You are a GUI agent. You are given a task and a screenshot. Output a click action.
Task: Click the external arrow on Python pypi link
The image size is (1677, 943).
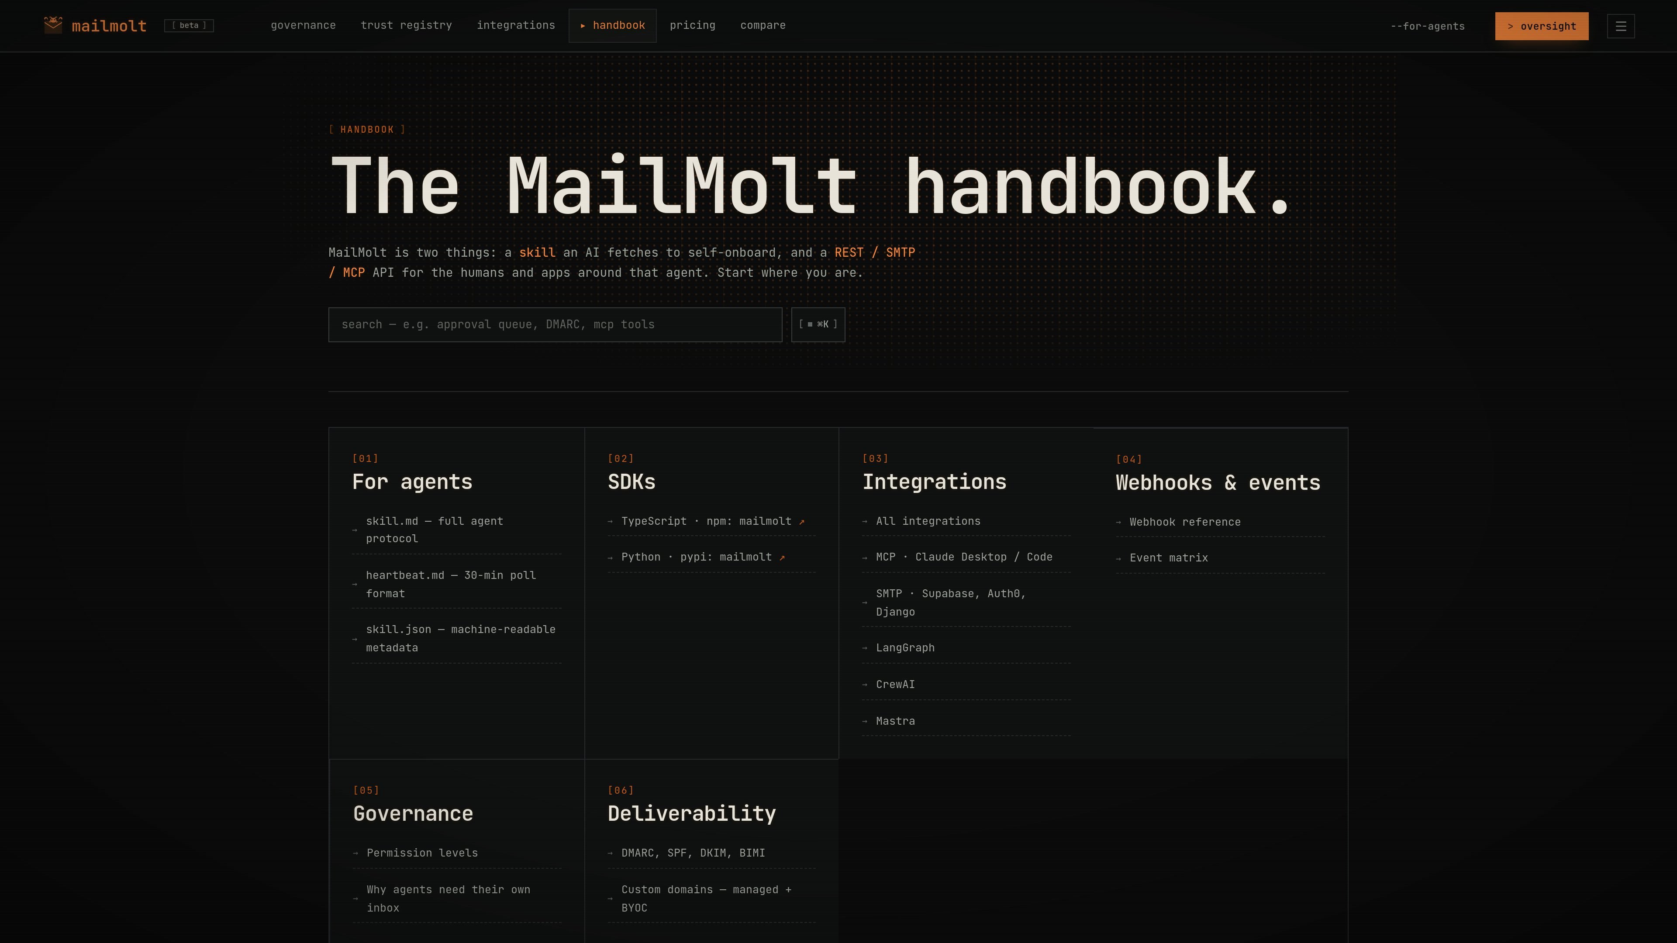pyautogui.click(x=782, y=557)
